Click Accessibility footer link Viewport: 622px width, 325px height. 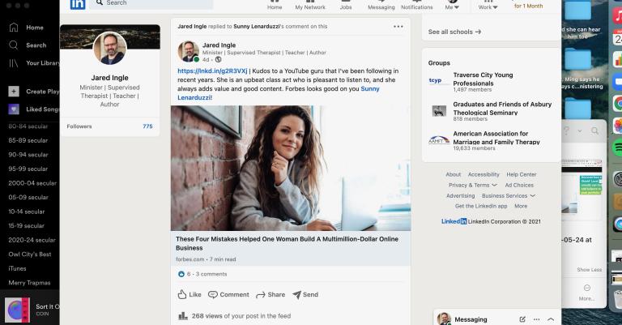[484, 174]
